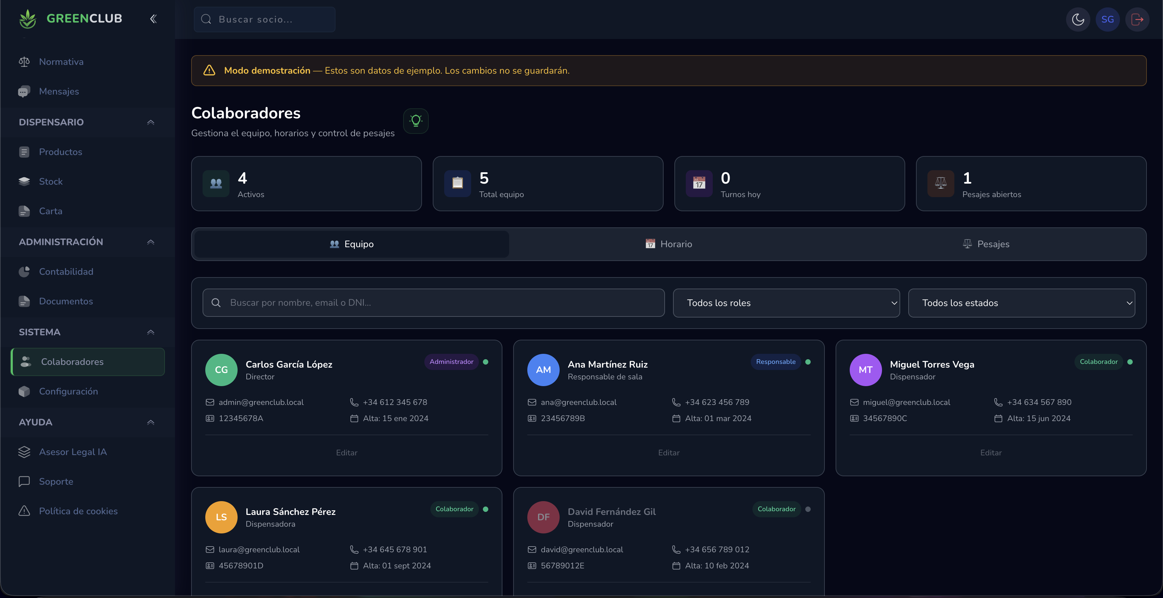This screenshot has width=1163, height=598.
Task: Open the lightbulb tip next to Colaboradores
Action: point(415,120)
